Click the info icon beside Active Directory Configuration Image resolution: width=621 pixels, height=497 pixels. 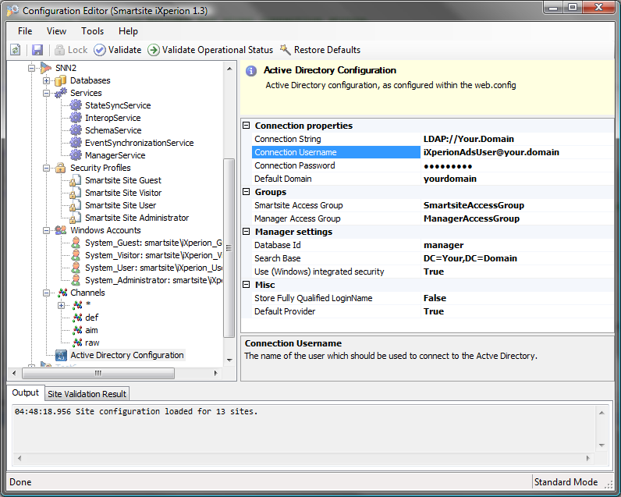pyautogui.click(x=251, y=71)
